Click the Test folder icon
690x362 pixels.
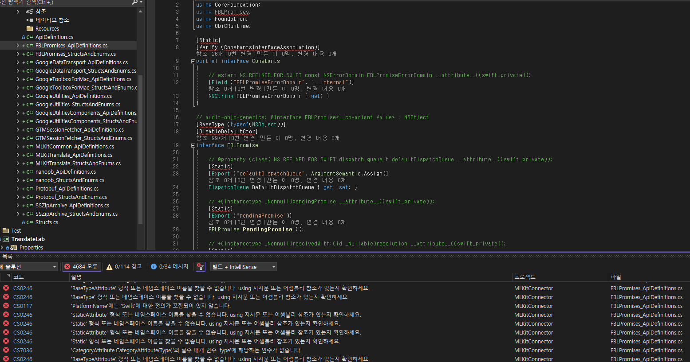click(6, 231)
